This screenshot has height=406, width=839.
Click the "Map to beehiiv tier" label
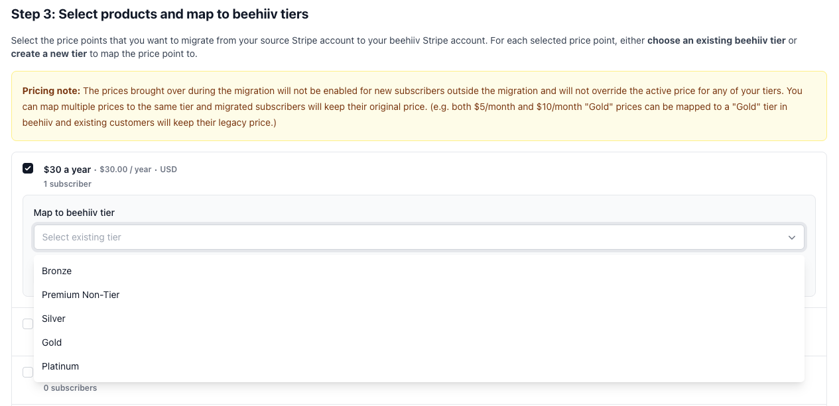(74, 213)
